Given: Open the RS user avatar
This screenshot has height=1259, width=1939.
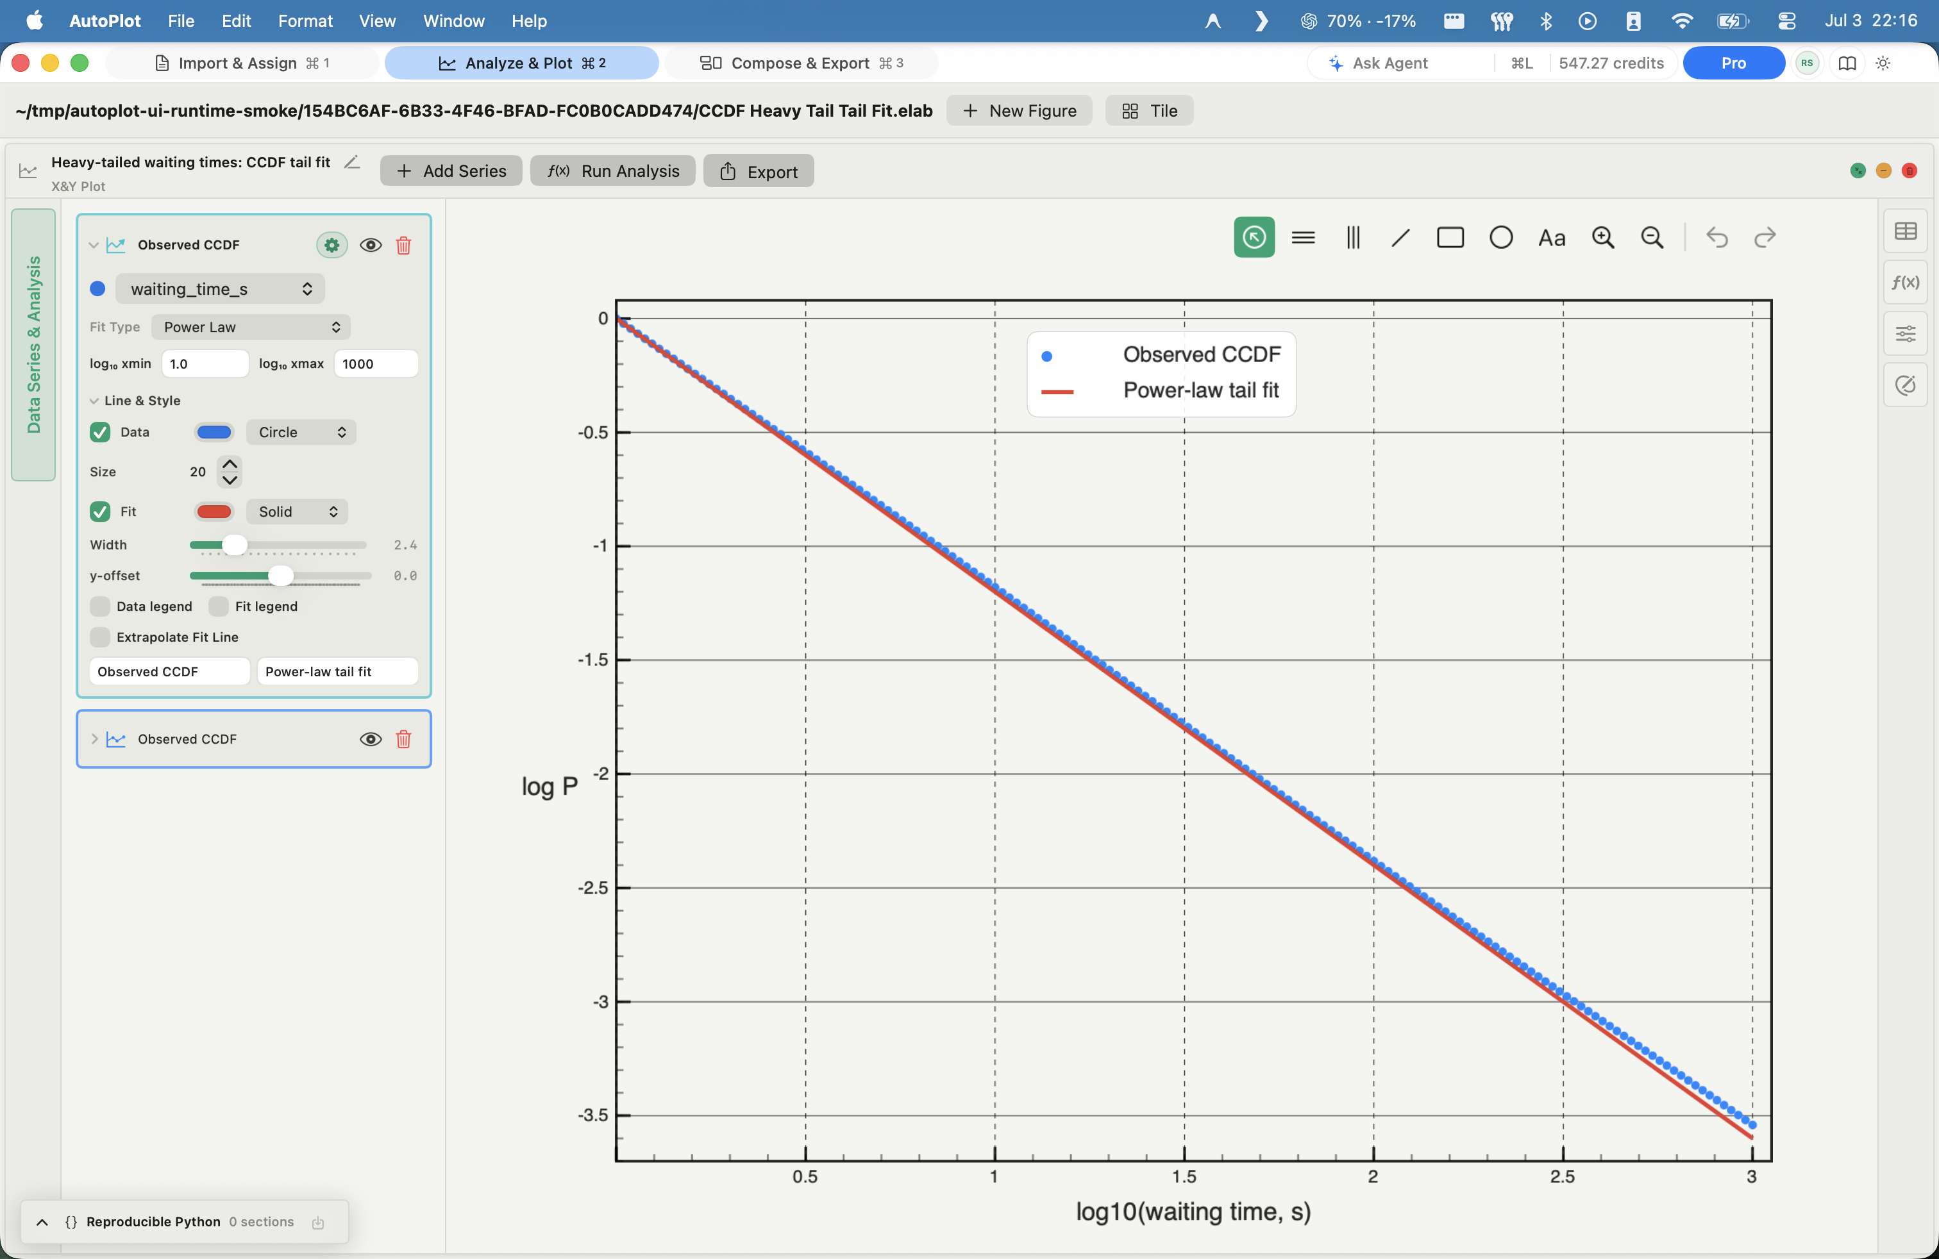Looking at the screenshot, I should tap(1807, 63).
